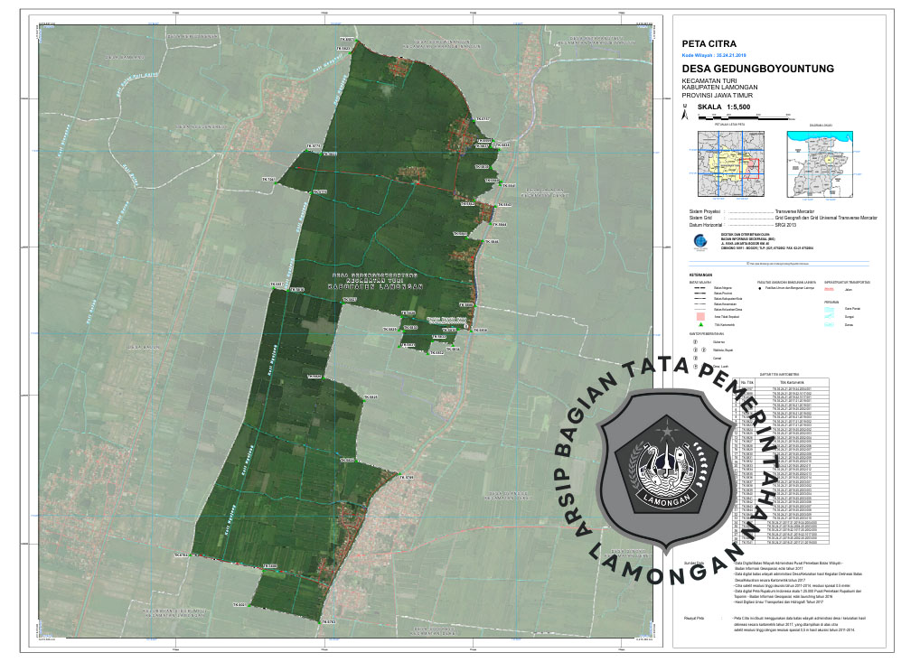Click the Sumber Data label
The width and height of the screenshot is (920, 662).
coord(694,561)
